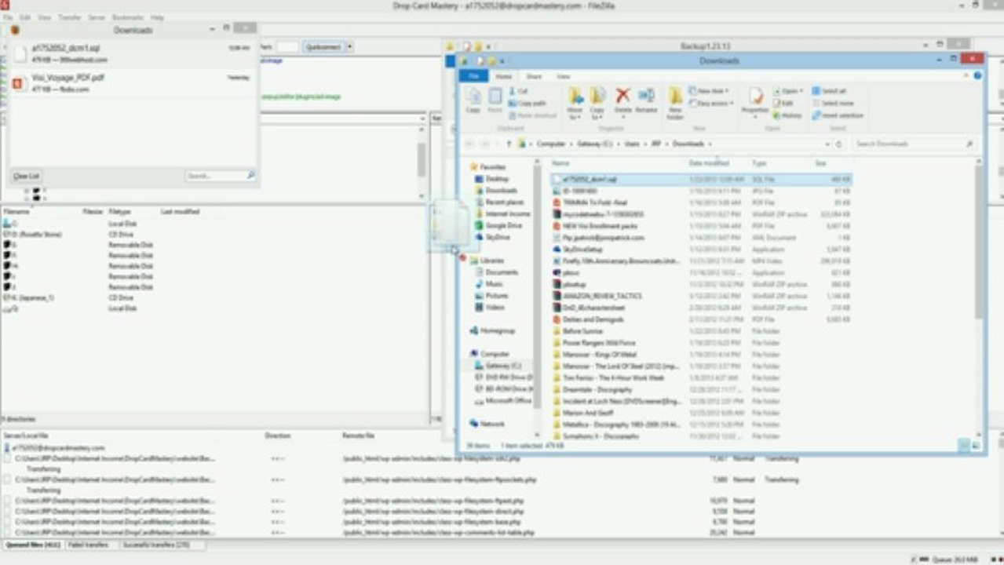Select the AMAZON_REVIEW_TACTICS file
Image resolution: width=1004 pixels, height=565 pixels.
click(601, 296)
